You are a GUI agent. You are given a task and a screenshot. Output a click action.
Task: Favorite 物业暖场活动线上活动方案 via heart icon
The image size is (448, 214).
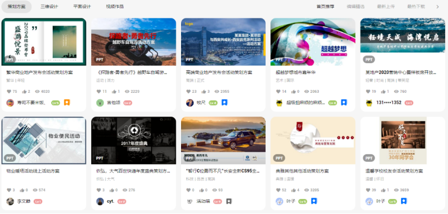tap(9, 190)
